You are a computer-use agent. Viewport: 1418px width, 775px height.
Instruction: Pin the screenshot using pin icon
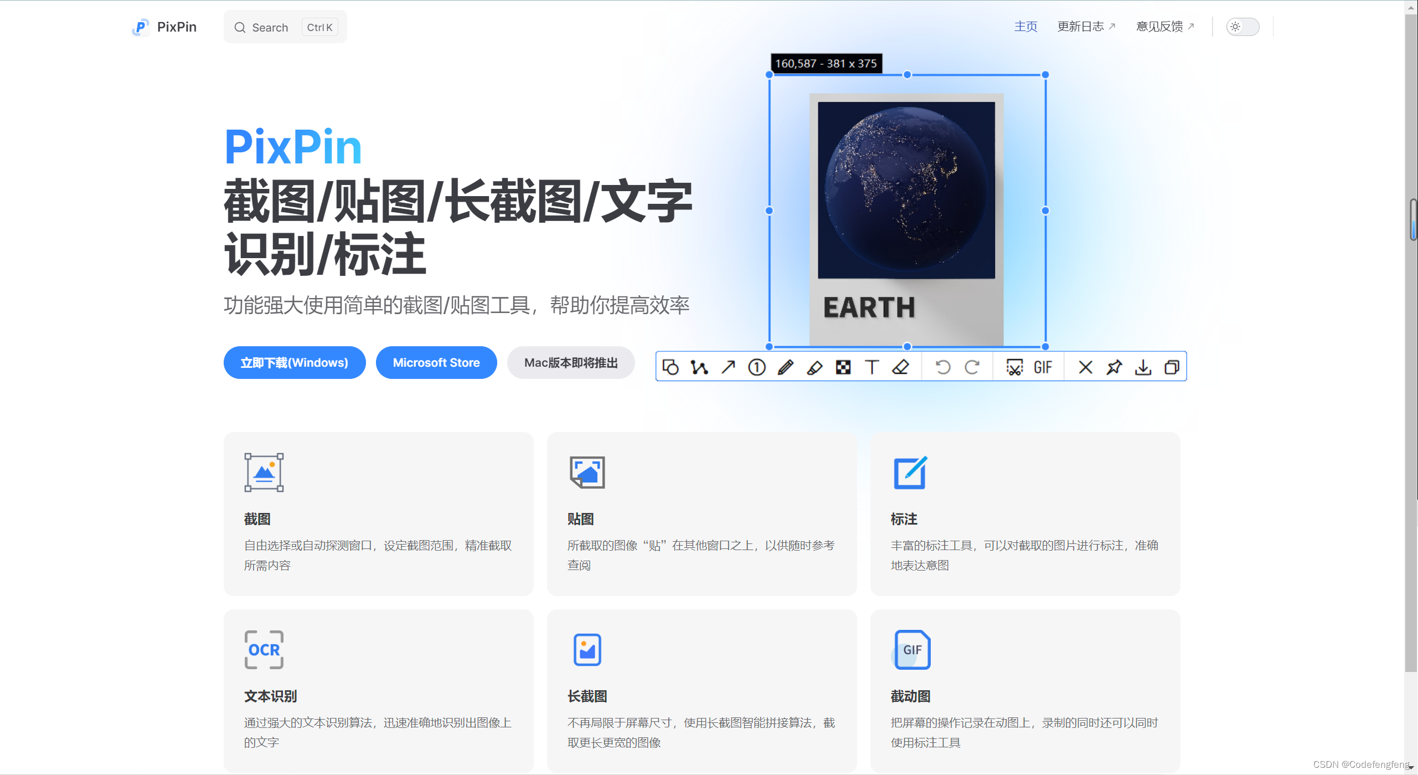[x=1114, y=367]
